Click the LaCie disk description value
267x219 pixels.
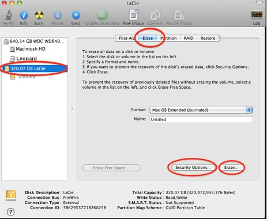coord(69,192)
